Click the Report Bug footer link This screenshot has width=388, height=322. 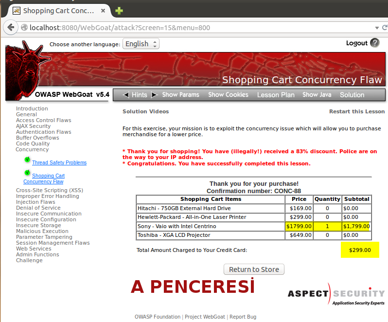click(x=243, y=317)
